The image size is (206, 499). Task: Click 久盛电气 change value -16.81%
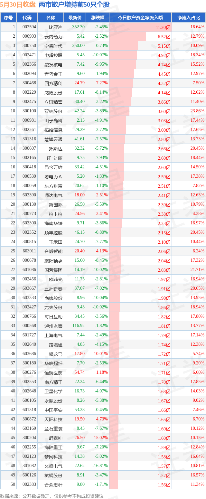pyautogui.click(x=100, y=466)
